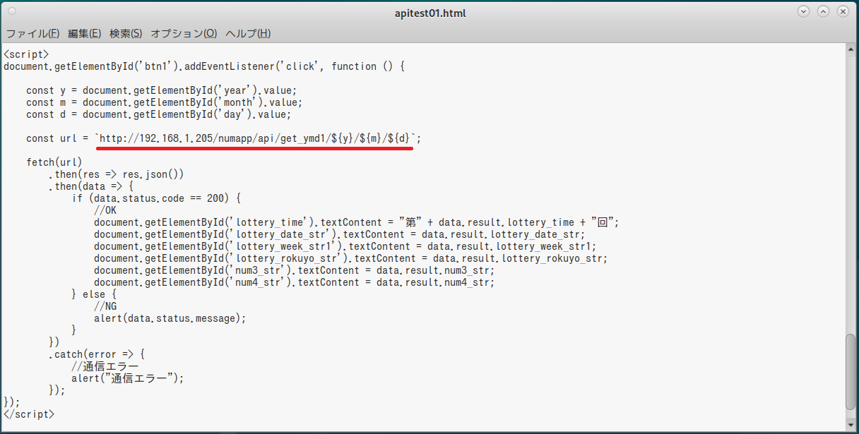859x434 pixels.
Task: Click the alert(data.status.message) line
Action: (x=170, y=318)
